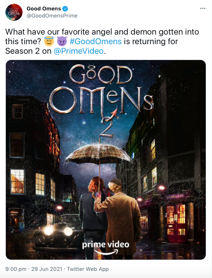Click the purple devil emoji
Image resolution: width=212 pixels, height=278 pixels.
(x=62, y=41)
